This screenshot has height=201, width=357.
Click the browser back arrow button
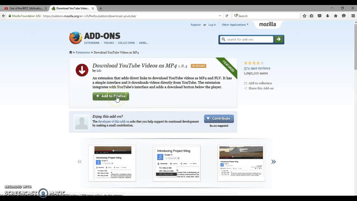(3, 16)
